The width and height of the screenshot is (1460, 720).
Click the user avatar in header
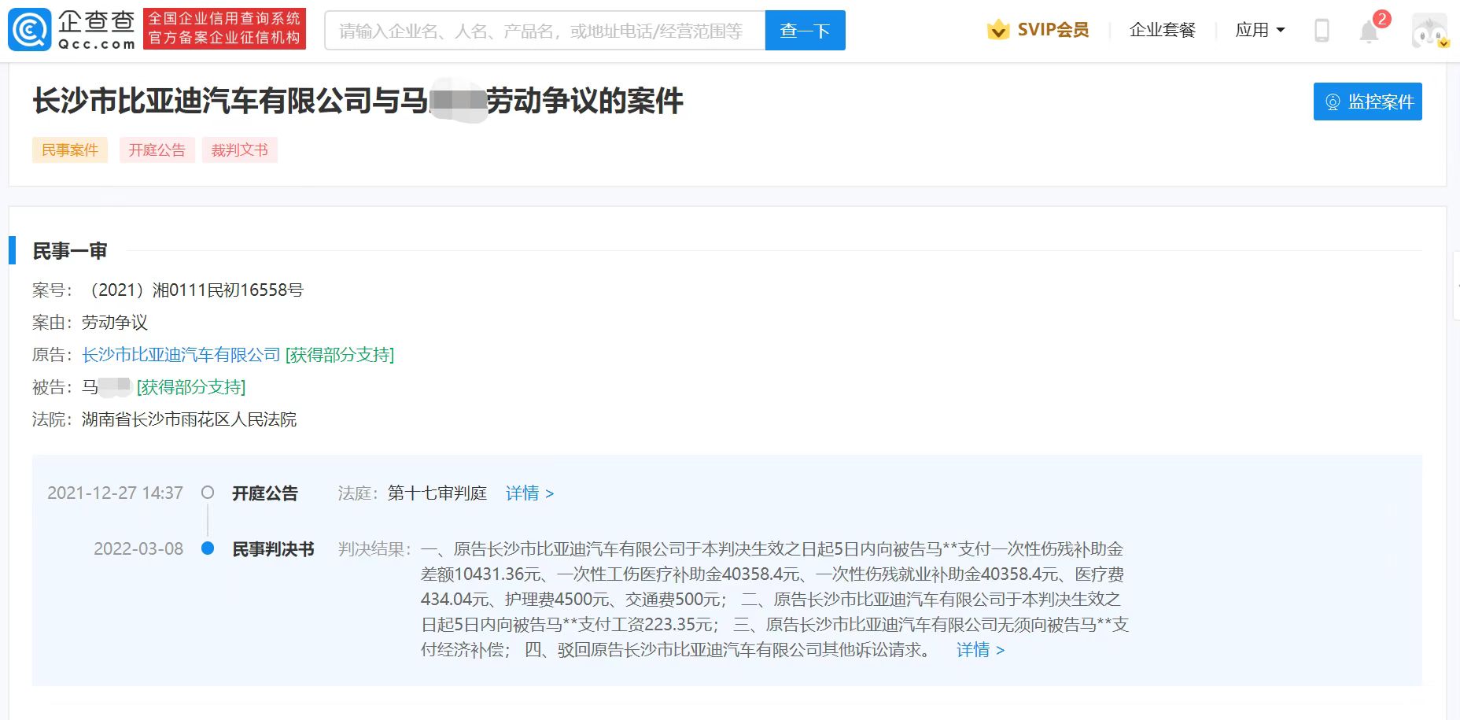tap(1429, 31)
